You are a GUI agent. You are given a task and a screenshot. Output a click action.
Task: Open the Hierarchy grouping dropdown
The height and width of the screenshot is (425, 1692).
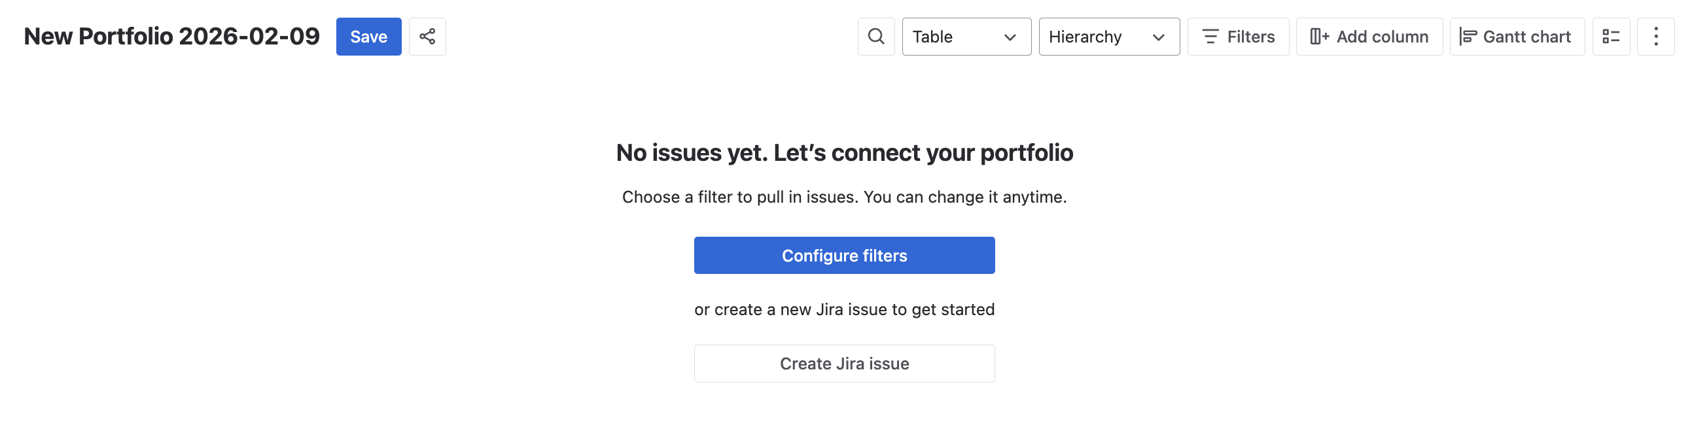[1109, 36]
